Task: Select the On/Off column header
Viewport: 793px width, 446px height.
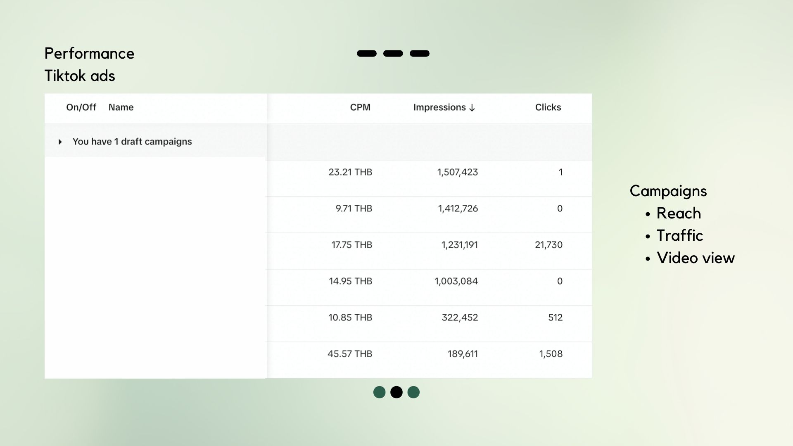Action: pos(81,107)
